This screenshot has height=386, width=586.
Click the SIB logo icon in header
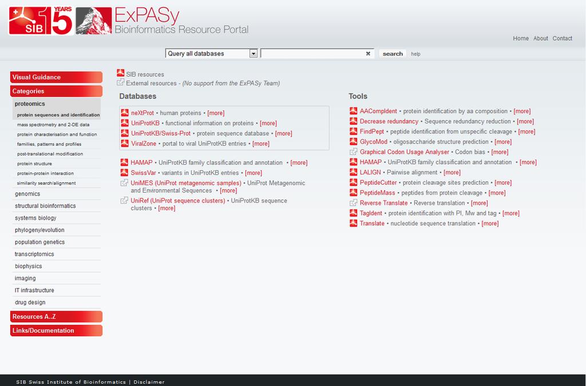click(29, 21)
